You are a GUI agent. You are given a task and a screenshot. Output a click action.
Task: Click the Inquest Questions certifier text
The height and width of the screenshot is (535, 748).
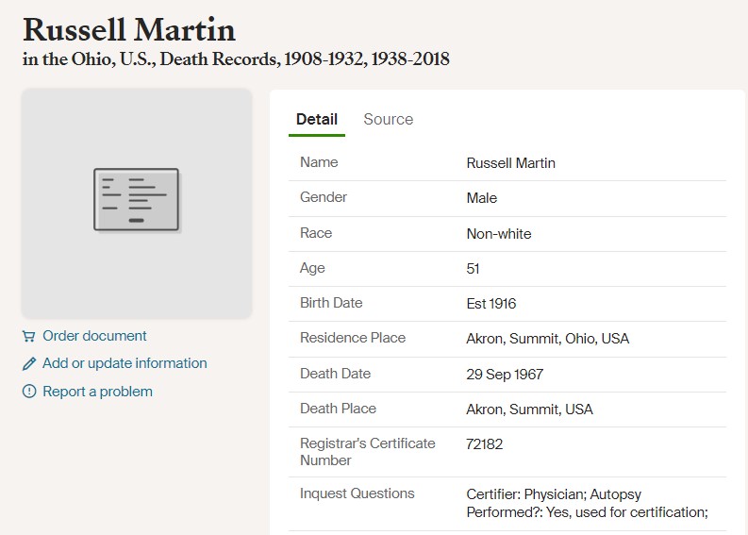[588, 503]
